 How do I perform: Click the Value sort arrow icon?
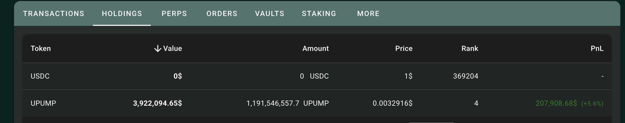coord(158,49)
